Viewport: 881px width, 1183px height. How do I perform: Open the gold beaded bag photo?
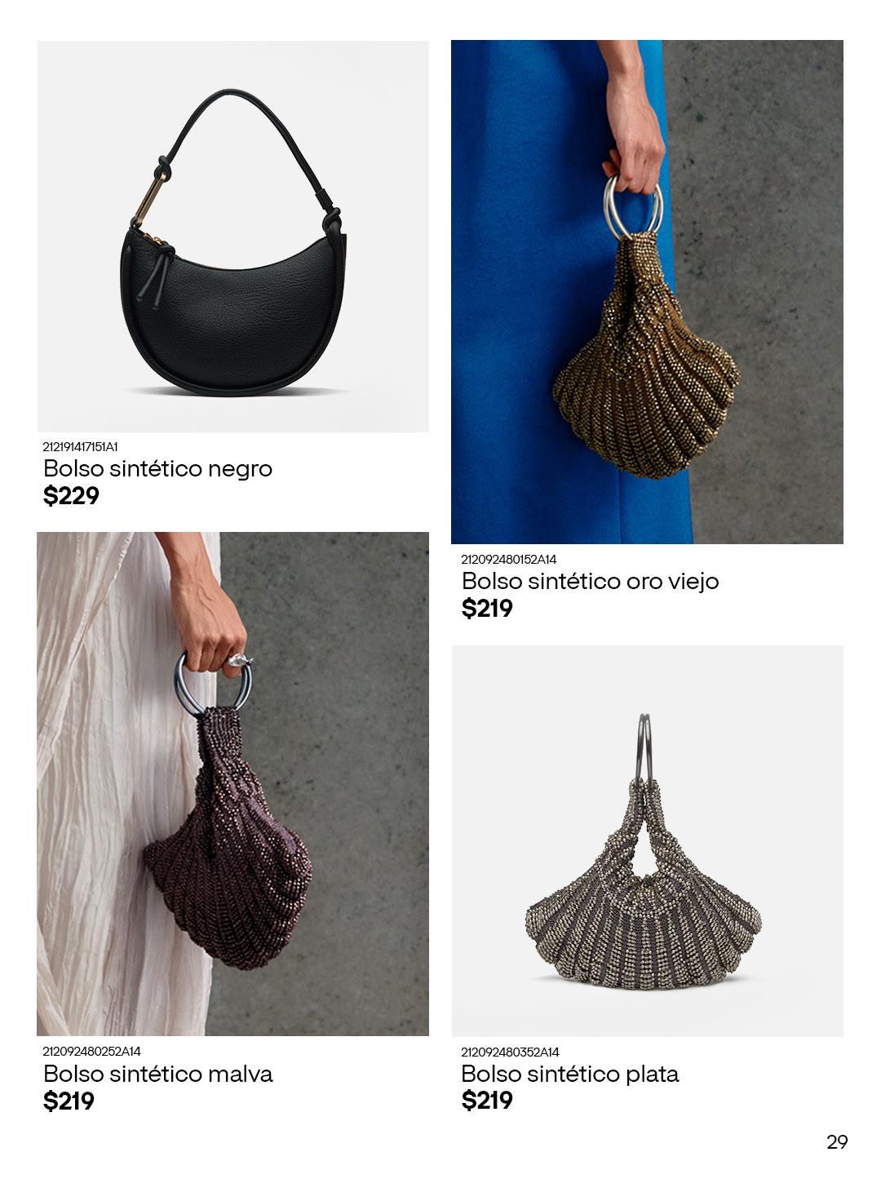tap(647, 292)
